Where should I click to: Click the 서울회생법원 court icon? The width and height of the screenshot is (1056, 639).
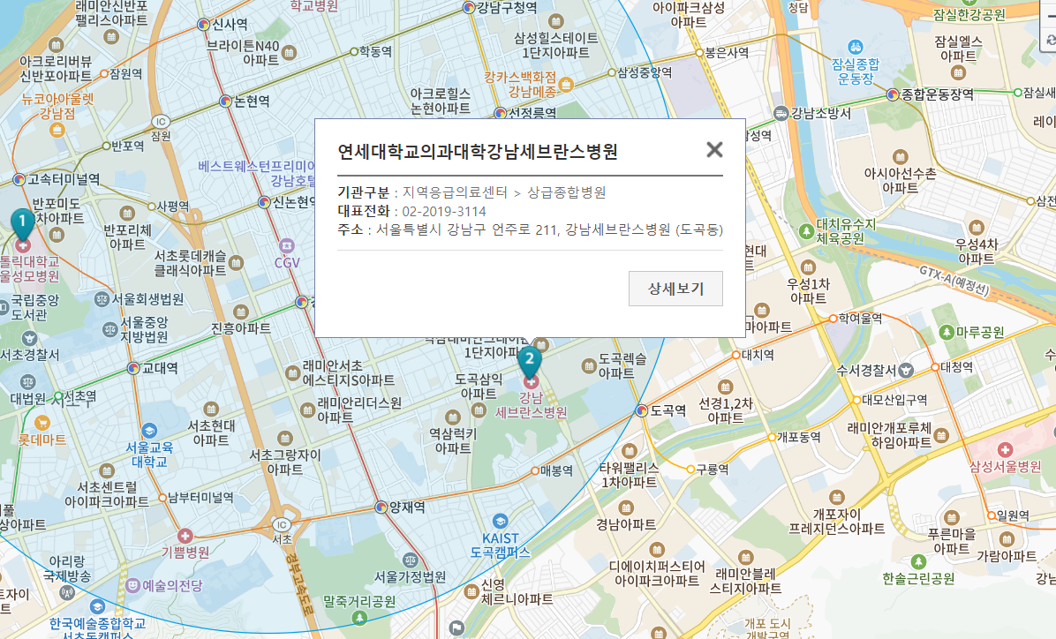pos(102,299)
